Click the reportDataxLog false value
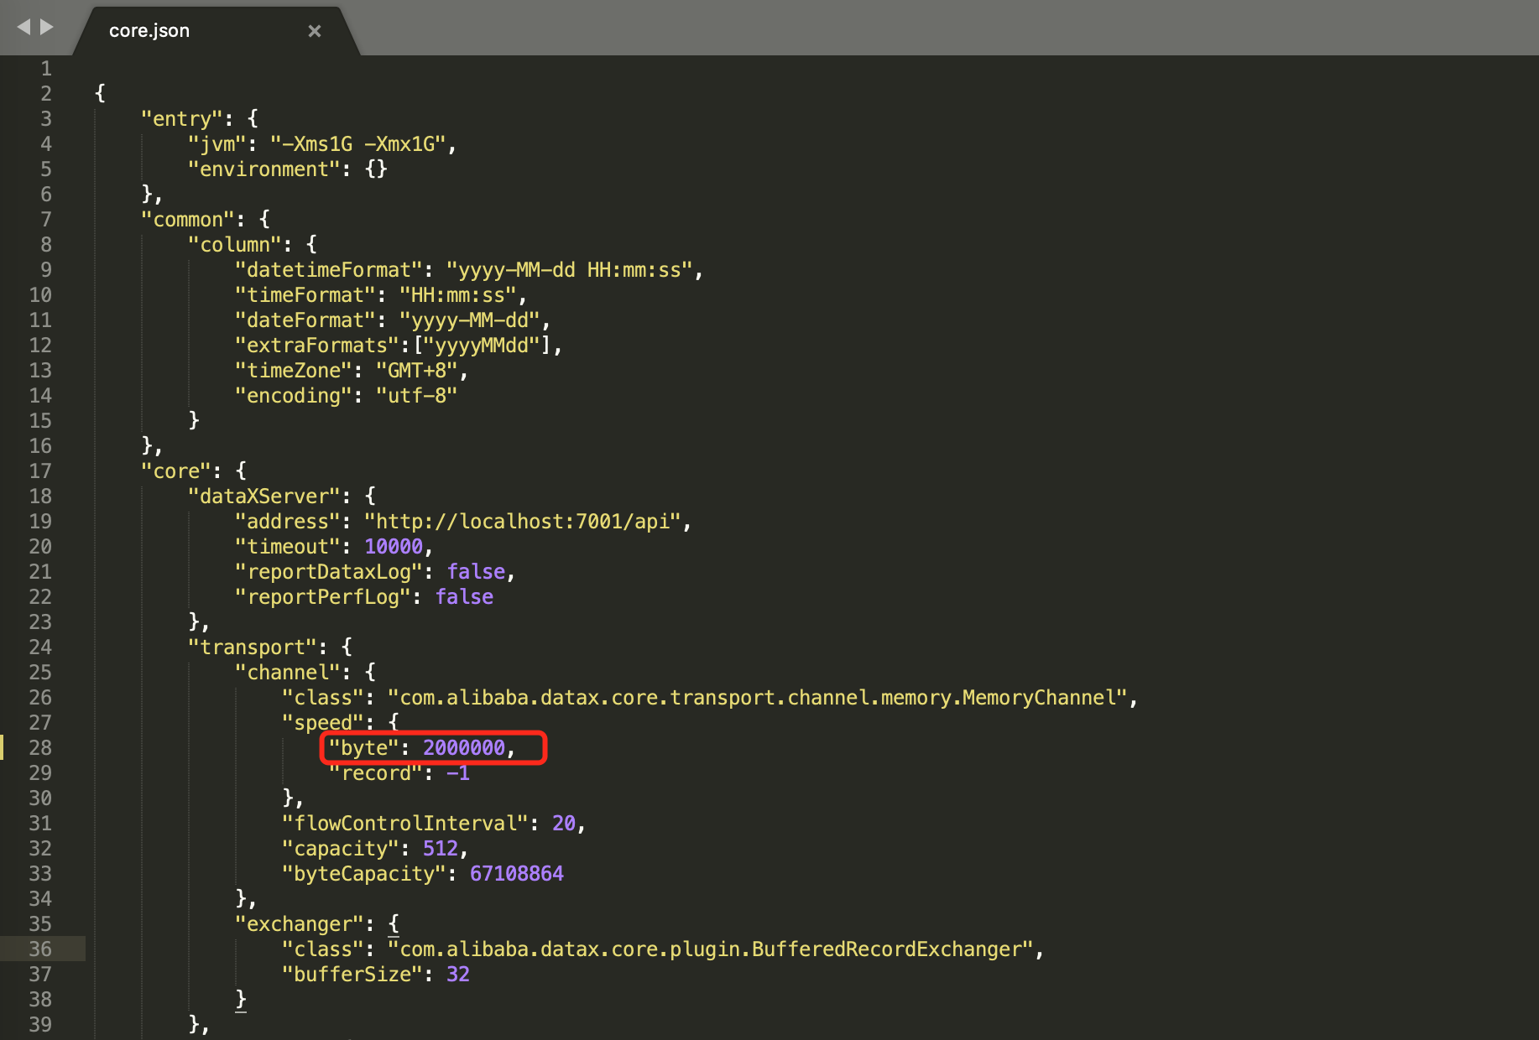This screenshot has height=1040, width=1539. [x=476, y=572]
